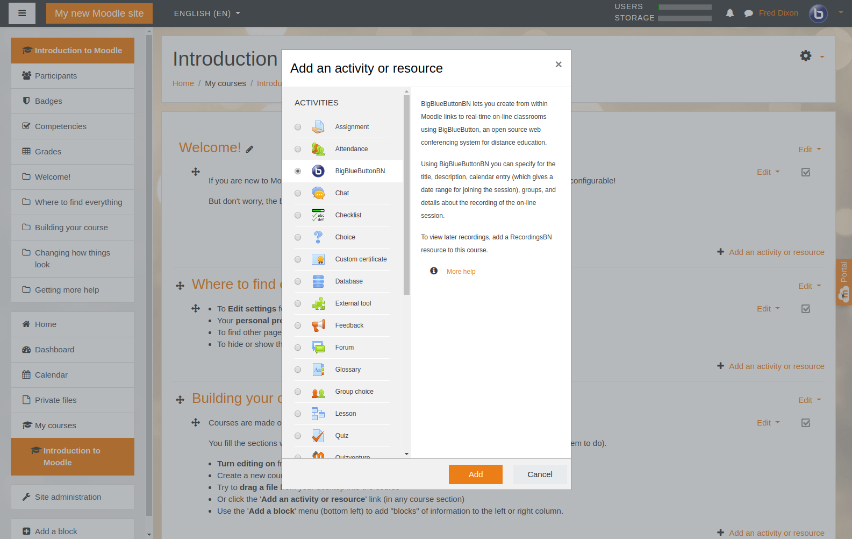The image size is (852, 539).
Task: Click the Database activity icon
Action: click(x=318, y=281)
